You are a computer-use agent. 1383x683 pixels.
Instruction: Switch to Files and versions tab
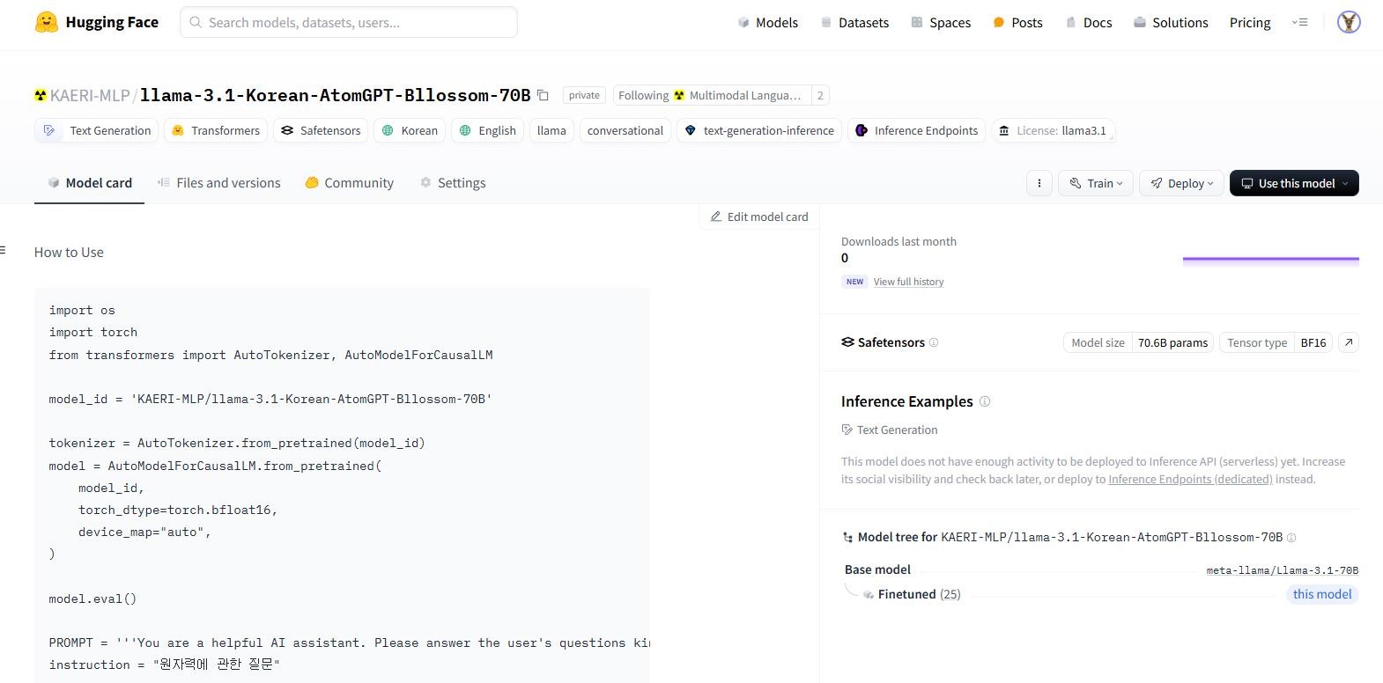(x=218, y=183)
